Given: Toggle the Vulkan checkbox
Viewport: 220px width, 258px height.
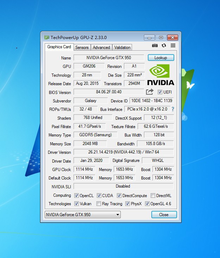Looking at the screenshot, I should pyautogui.click(x=76, y=204).
